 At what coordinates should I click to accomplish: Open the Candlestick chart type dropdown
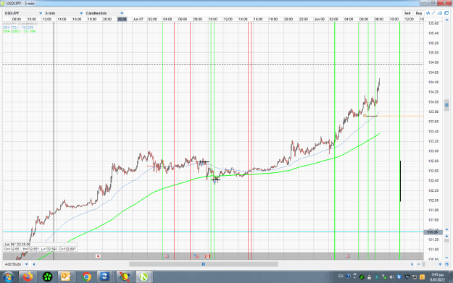pyautogui.click(x=104, y=13)
